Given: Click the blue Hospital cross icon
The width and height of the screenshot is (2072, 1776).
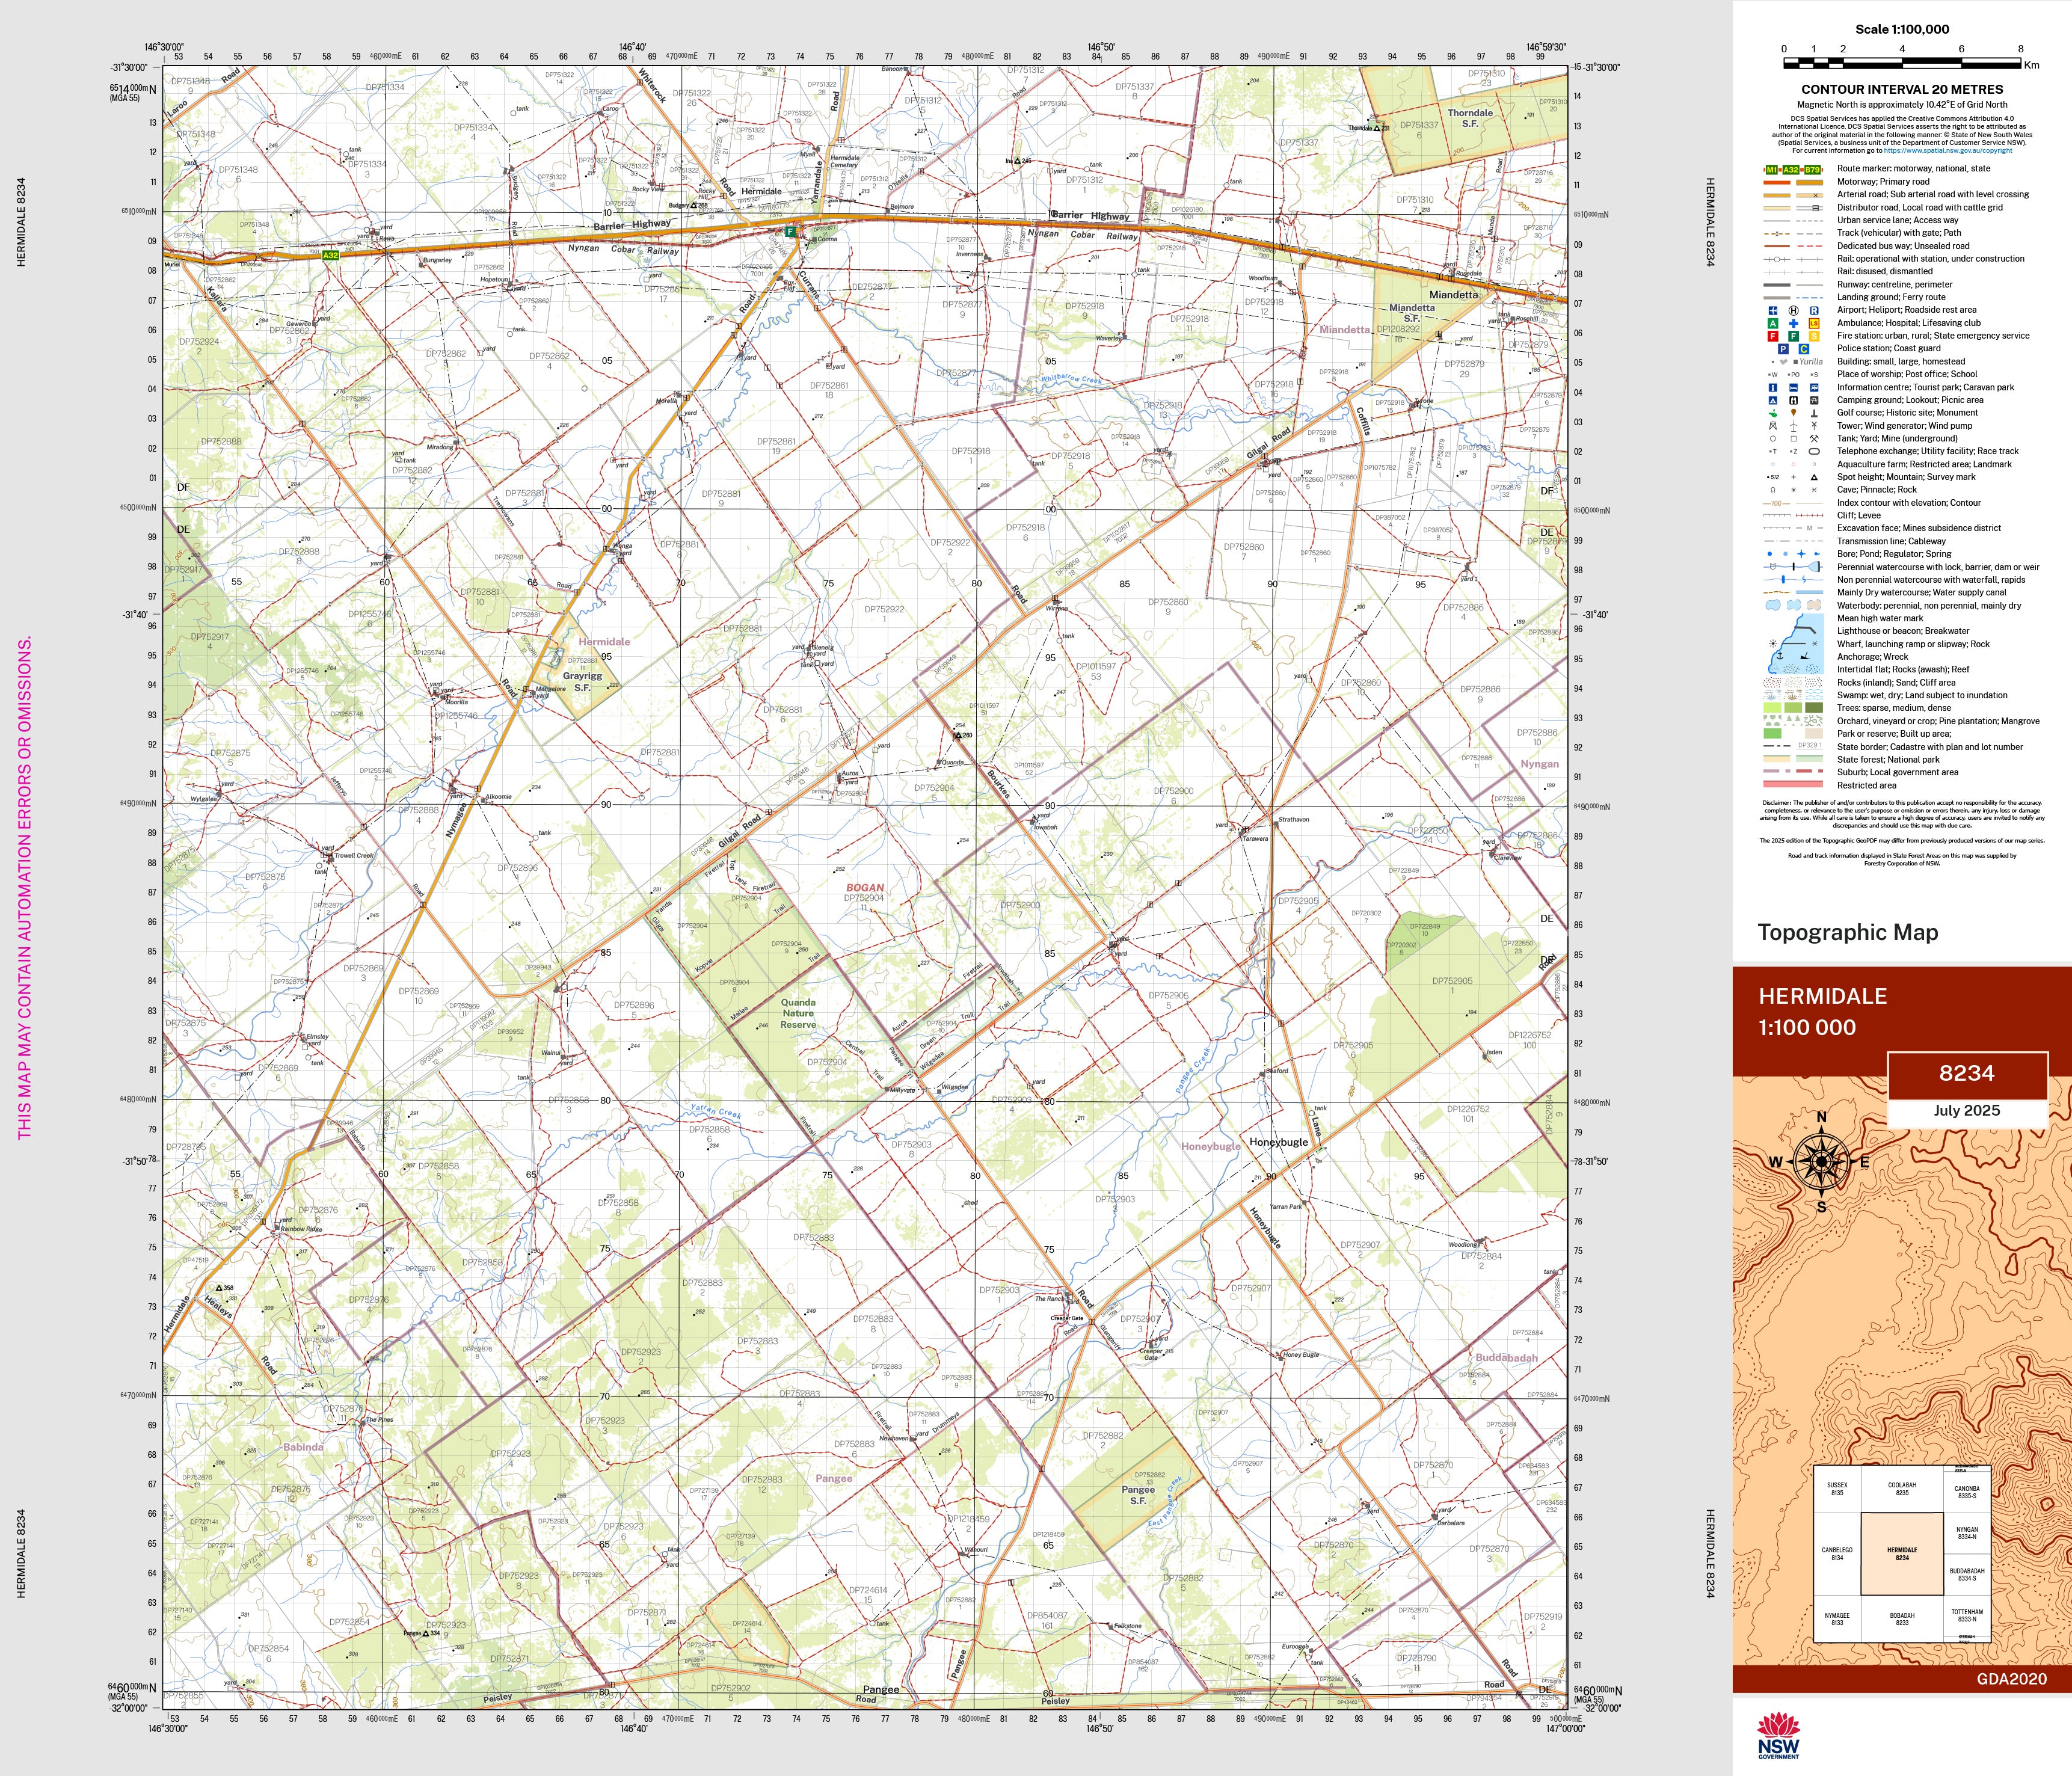Looking at the screenshot, I should (x=1794, y=324).
